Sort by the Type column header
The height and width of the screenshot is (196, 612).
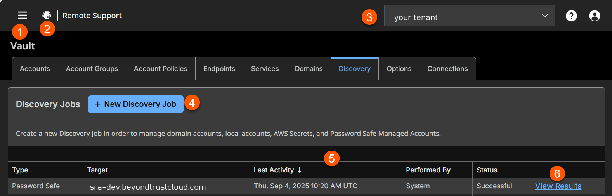click(20, 170)
